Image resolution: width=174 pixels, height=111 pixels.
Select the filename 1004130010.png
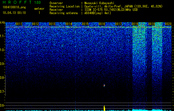pos(14,7)
